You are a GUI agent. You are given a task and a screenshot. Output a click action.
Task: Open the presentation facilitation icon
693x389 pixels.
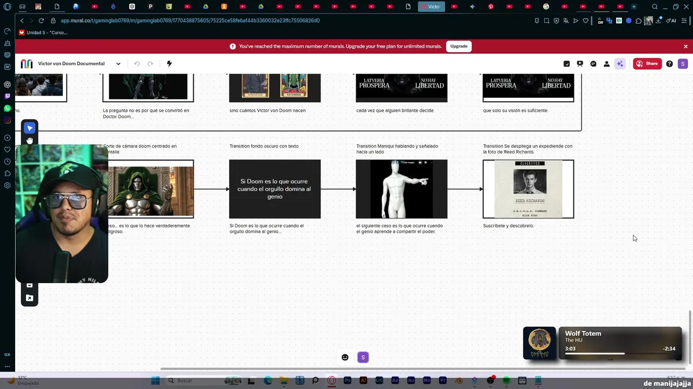pos(580,64)
